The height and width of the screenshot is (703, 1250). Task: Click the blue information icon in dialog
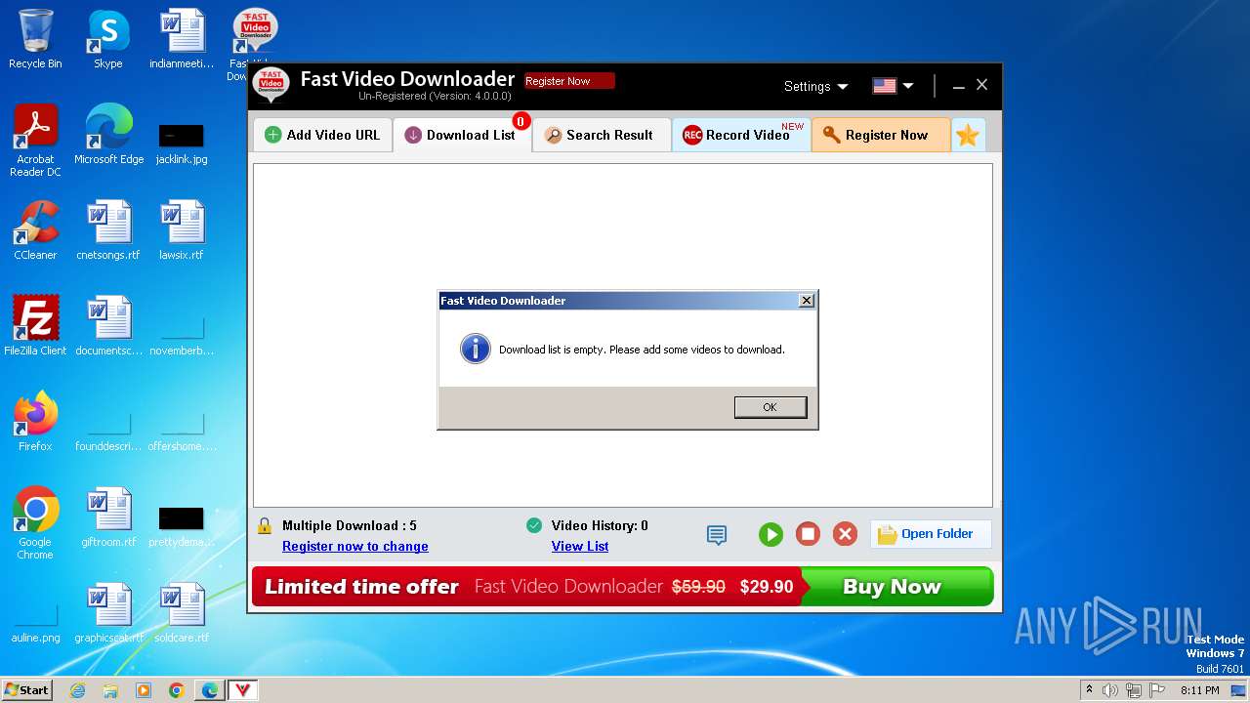pyautogui.click(x=475, y=349)
